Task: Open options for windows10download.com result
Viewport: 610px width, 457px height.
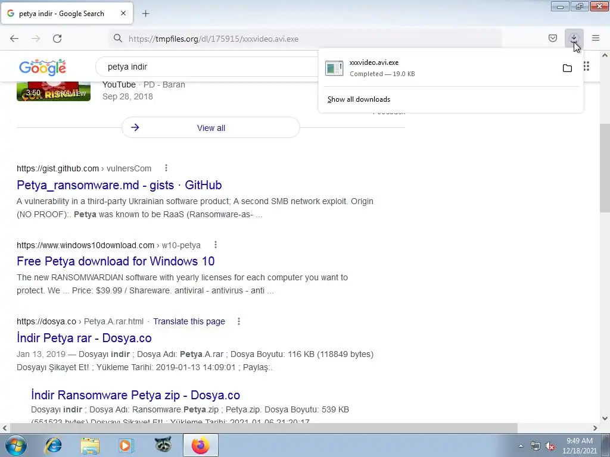Action: [216, 245]
